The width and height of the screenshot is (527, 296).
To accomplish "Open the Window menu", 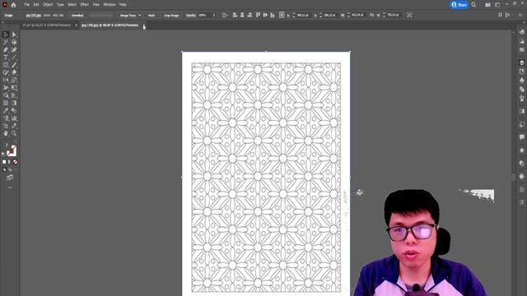I will pos(110,5).
